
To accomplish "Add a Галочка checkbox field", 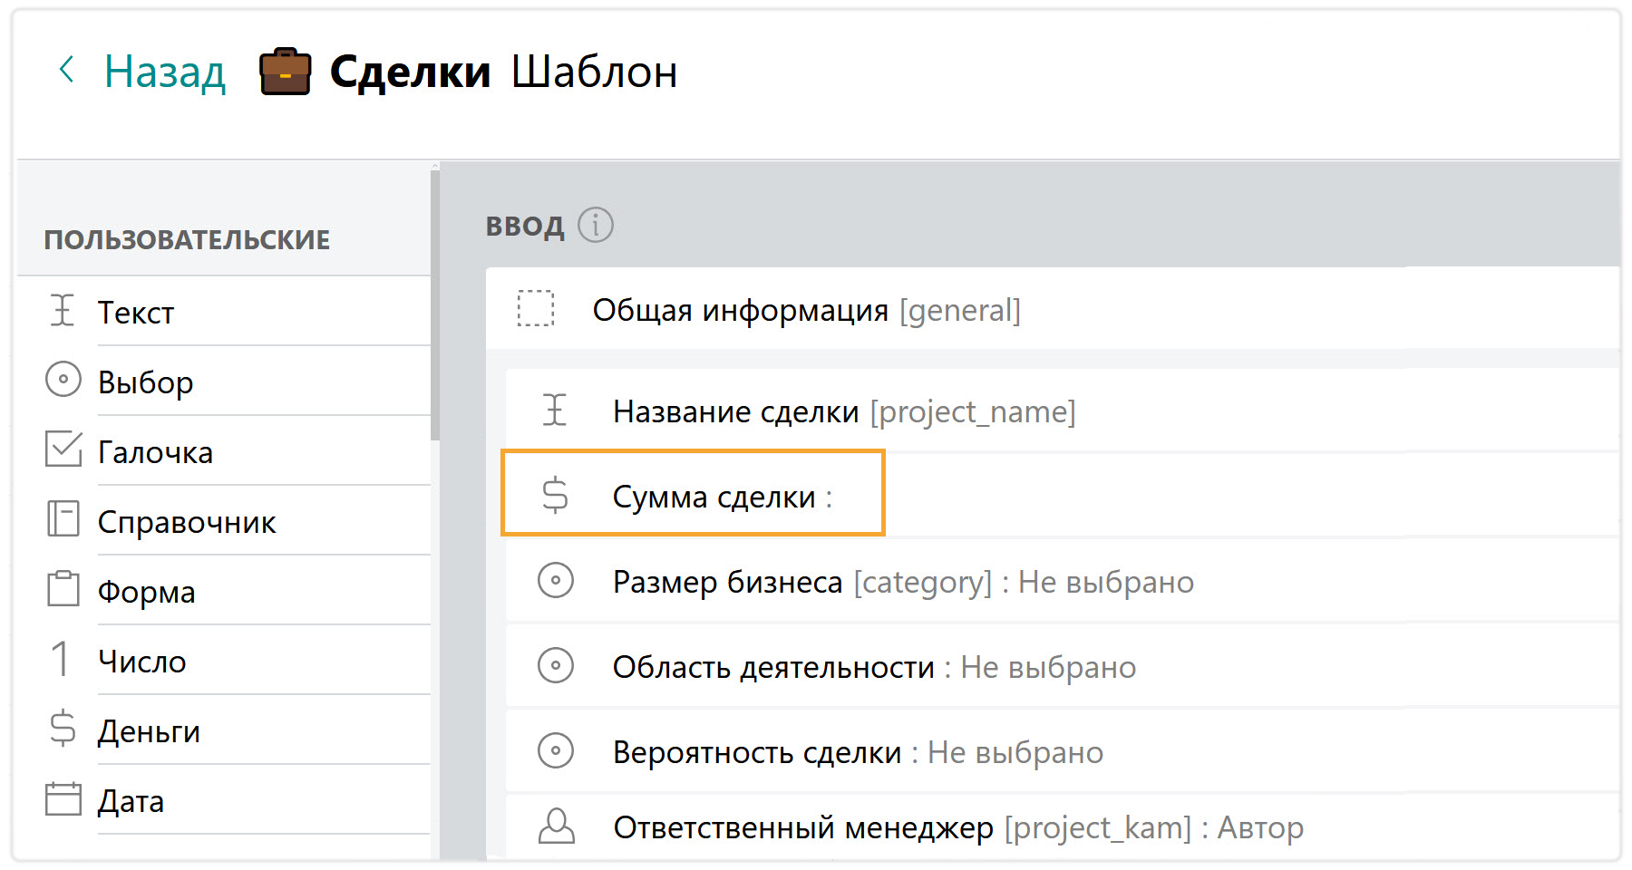I will [155, 451].
